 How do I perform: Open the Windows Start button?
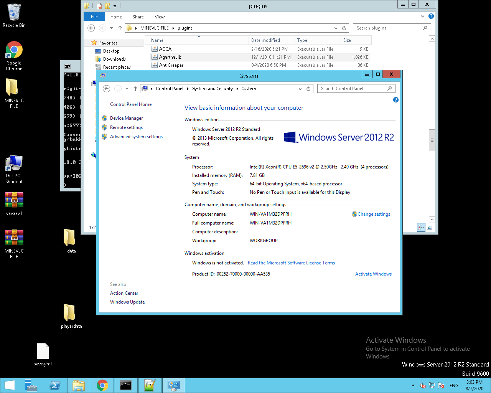click(9, 385)
